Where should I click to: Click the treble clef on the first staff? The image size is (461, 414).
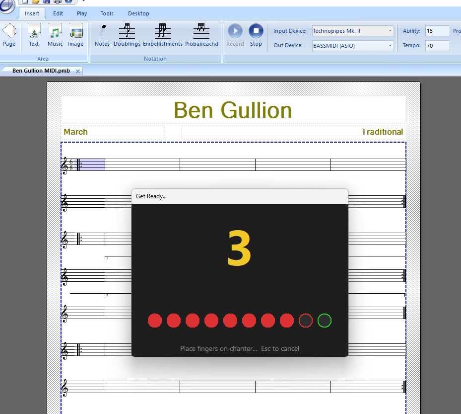(x=65, y=165)
